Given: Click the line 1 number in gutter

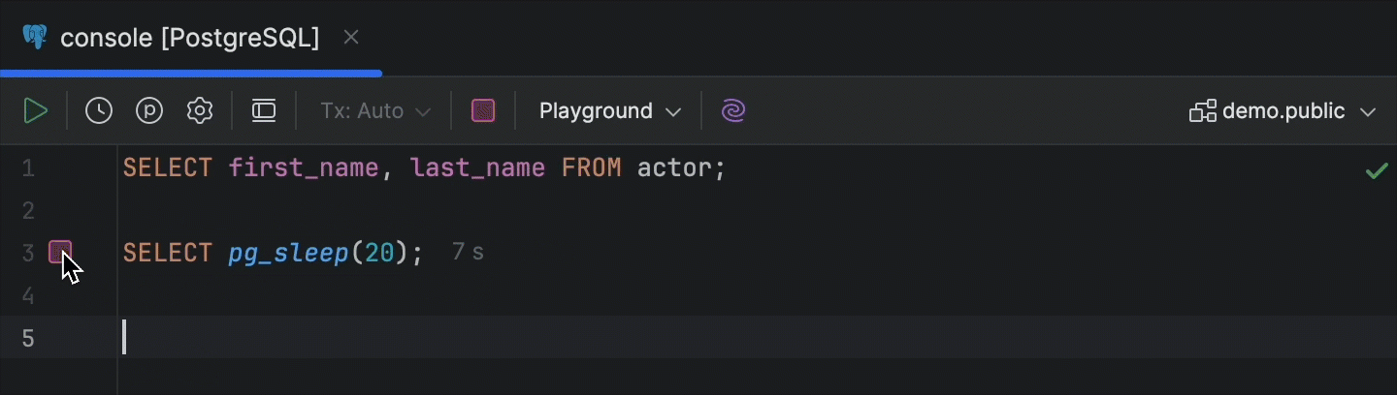Looking at the screenshot, I should point(28,169).
